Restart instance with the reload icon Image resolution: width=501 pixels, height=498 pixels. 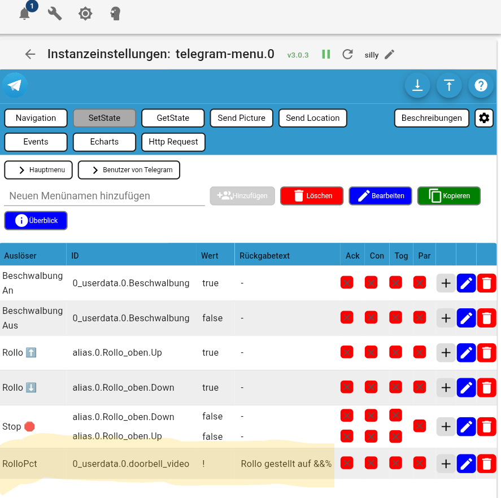(x=347, y=54)
